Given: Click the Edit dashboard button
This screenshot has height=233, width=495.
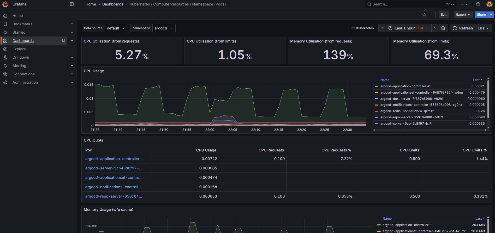Looking at the screenshot, I should click(444, 15).
